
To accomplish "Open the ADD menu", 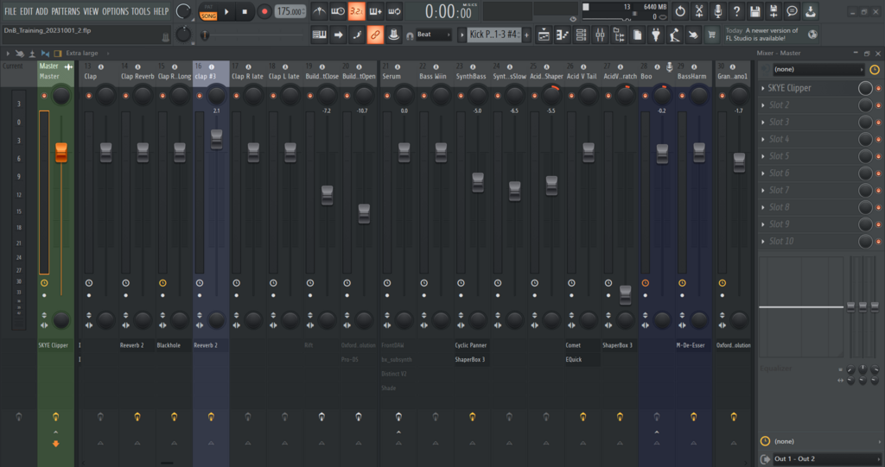I will click(x=41, y=11).
